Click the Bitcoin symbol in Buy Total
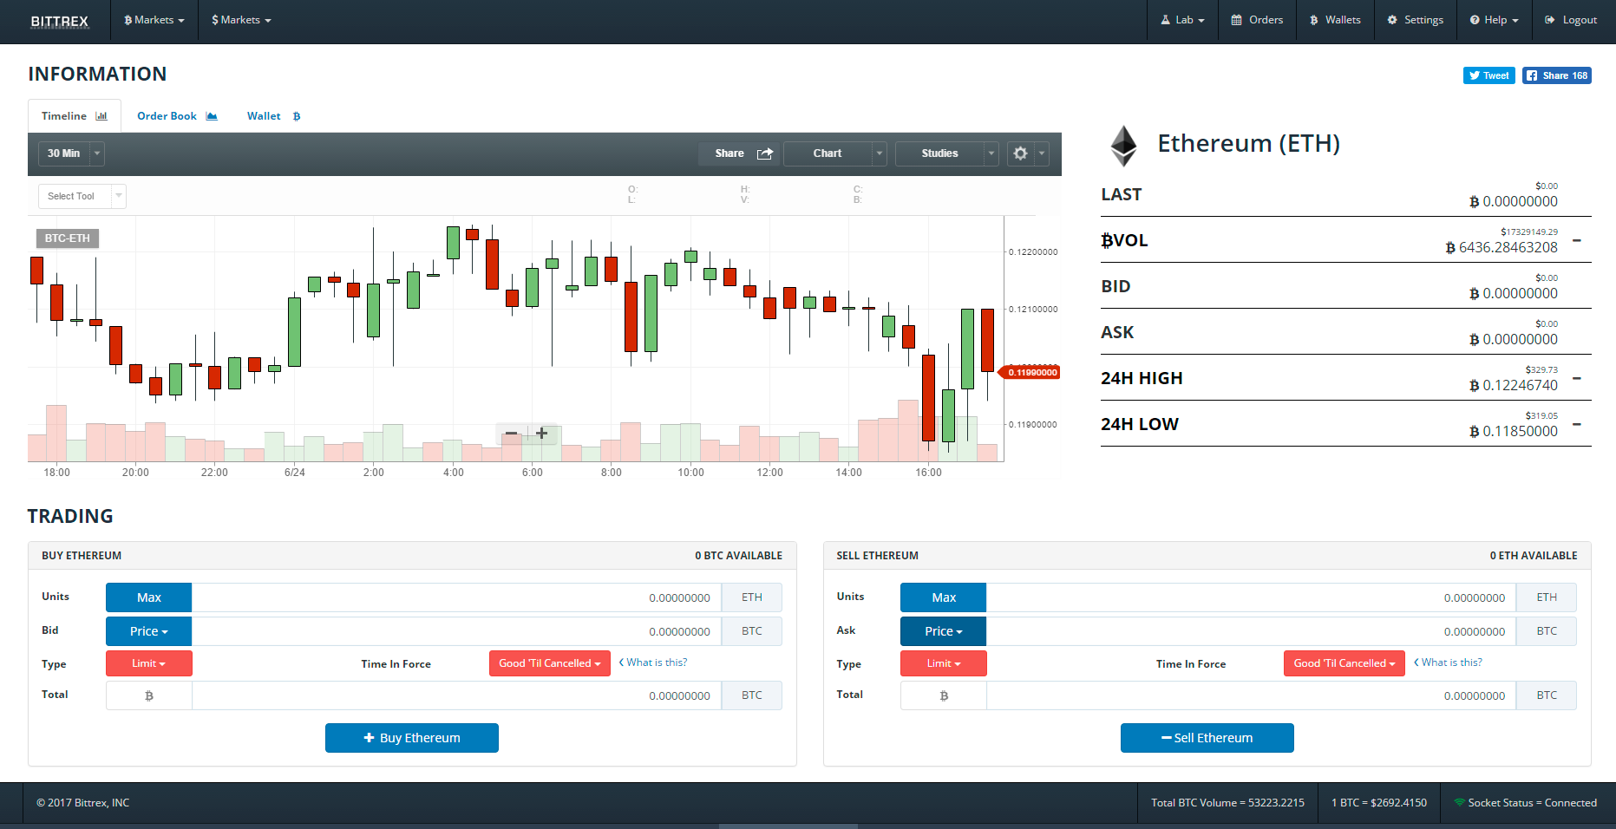Viewport: 1616px width, 829px height. (149, 695)
